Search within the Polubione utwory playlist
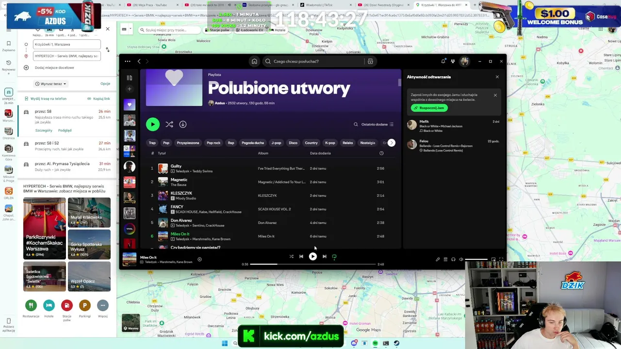 click(356, 125)
